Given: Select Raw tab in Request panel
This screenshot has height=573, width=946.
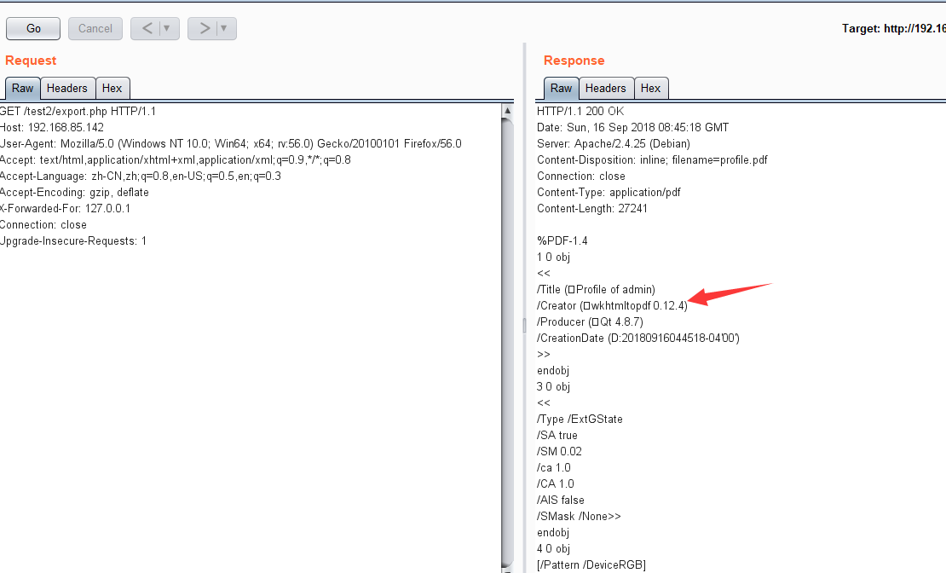Looking at the screenshot, I should (x=23, y=88).
